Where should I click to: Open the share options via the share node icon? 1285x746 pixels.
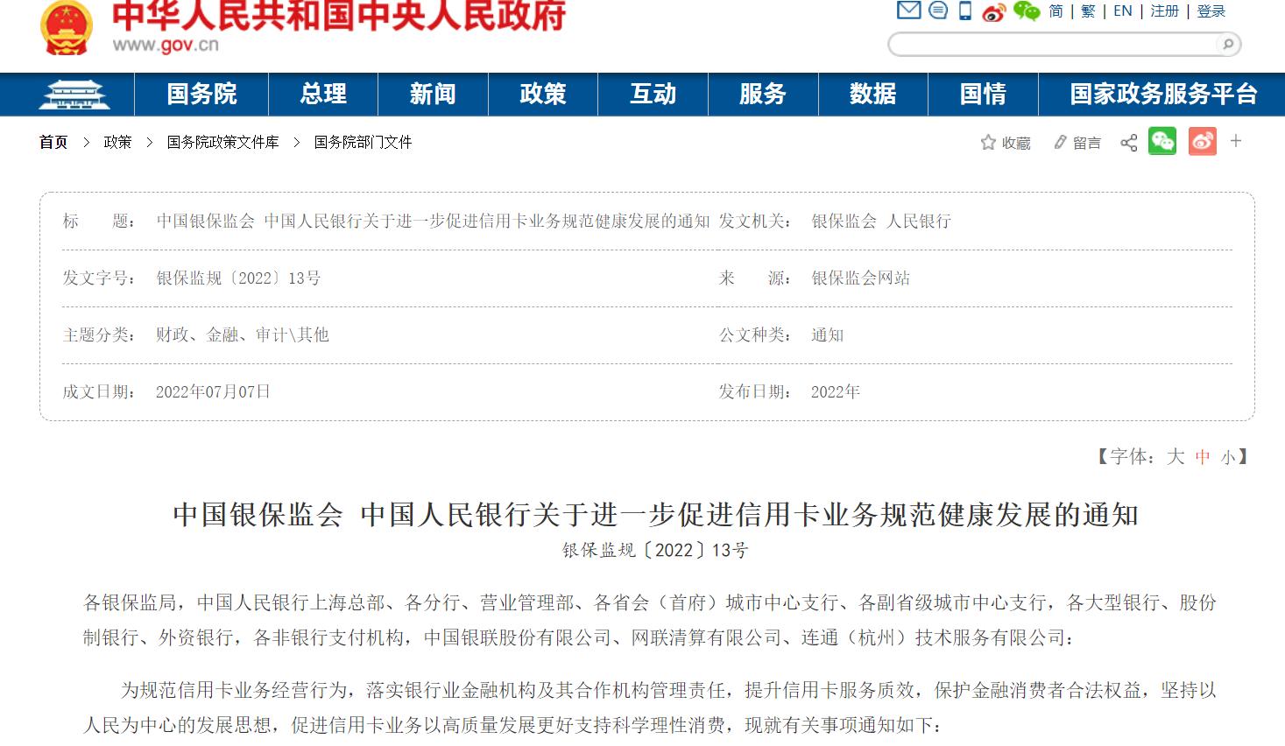click(x=1128, y=142)
